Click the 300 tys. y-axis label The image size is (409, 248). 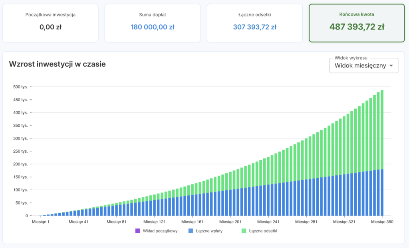20,138
